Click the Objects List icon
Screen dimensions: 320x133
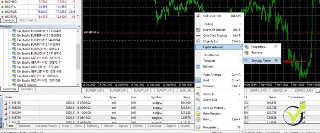pyautogui.click(x=198, y=41)
